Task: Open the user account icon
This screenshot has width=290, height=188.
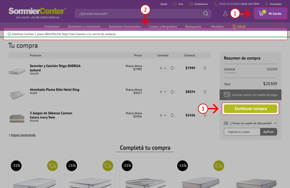Action: click(225, 14)
